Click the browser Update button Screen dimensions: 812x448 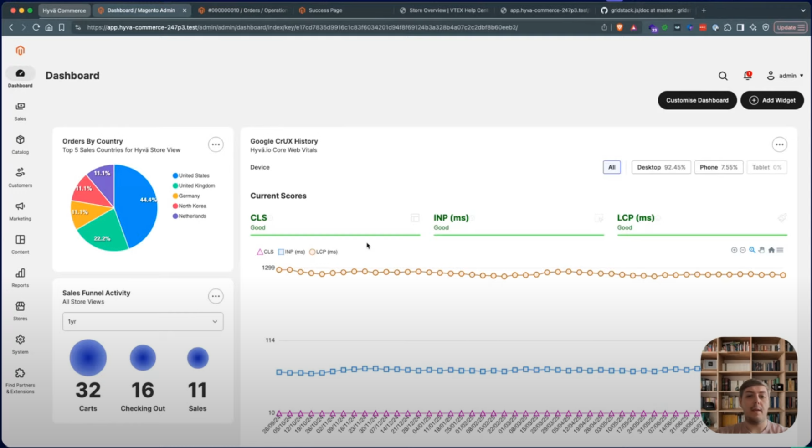(x=790, y=27)
